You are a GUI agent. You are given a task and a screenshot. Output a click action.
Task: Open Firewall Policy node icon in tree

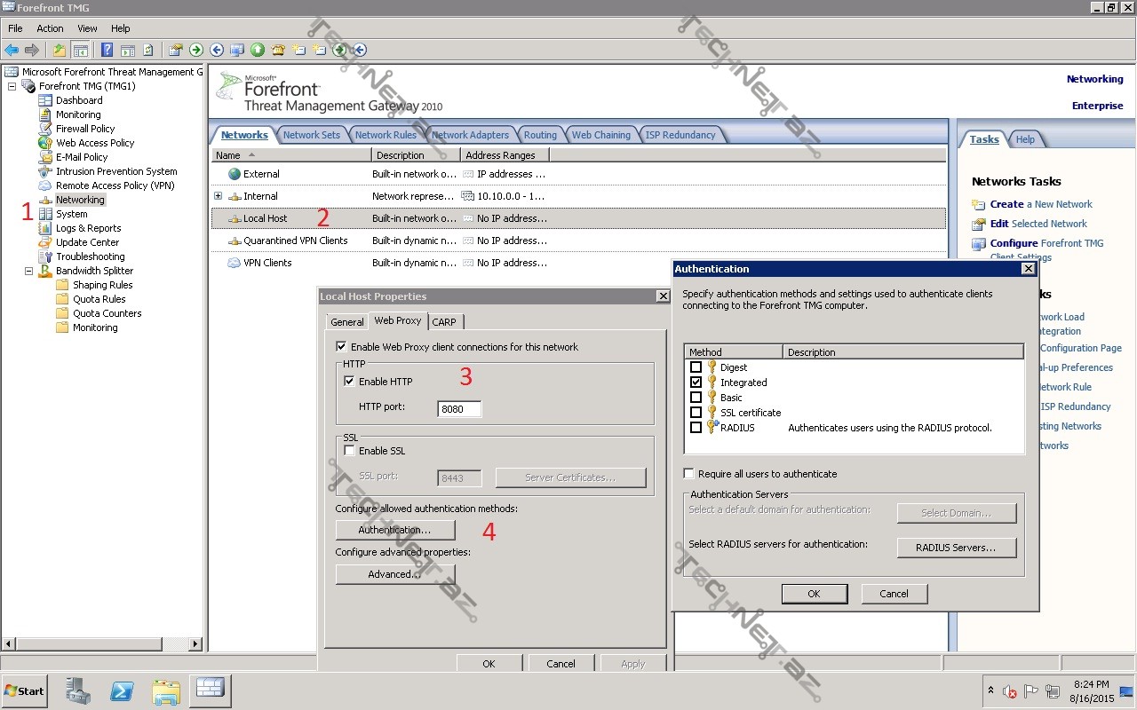click(x=45, y=129)
